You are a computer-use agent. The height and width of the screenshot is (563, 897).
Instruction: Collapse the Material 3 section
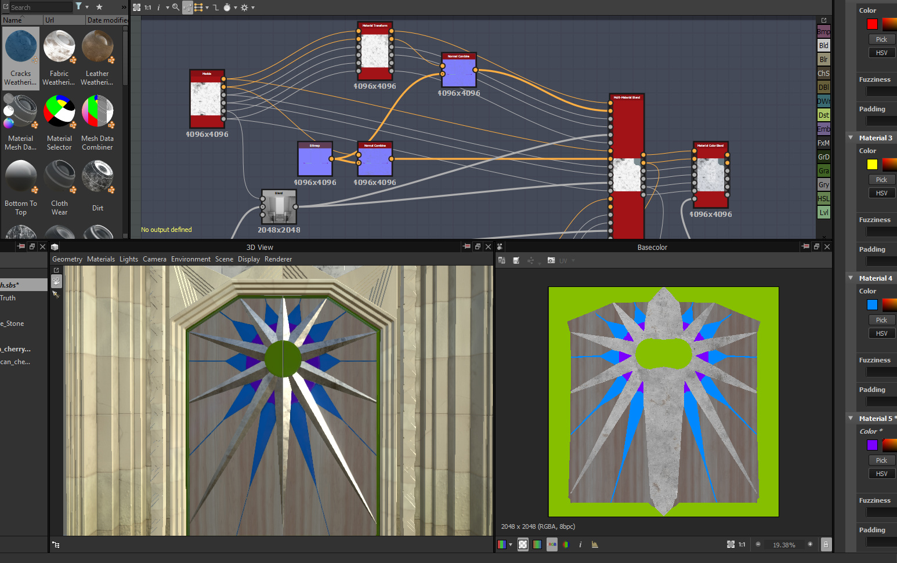tap(851, 138)
